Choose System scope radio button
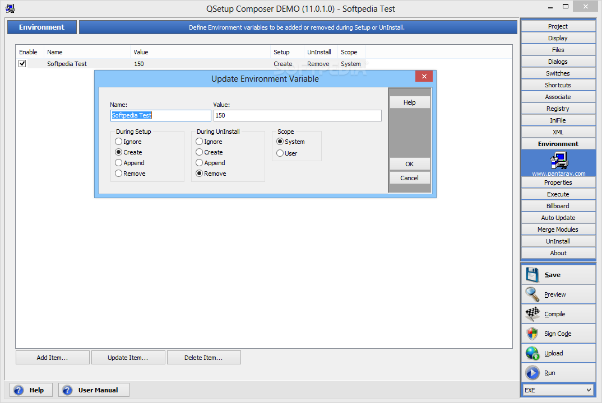Viewport: 602px width, 403px height. click(x=280, y=142)
